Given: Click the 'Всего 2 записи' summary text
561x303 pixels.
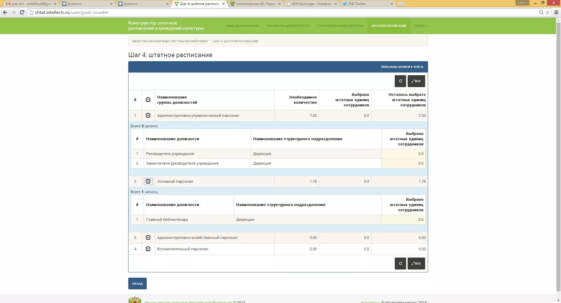Looking at the screenshot, I should click(144, 126).
